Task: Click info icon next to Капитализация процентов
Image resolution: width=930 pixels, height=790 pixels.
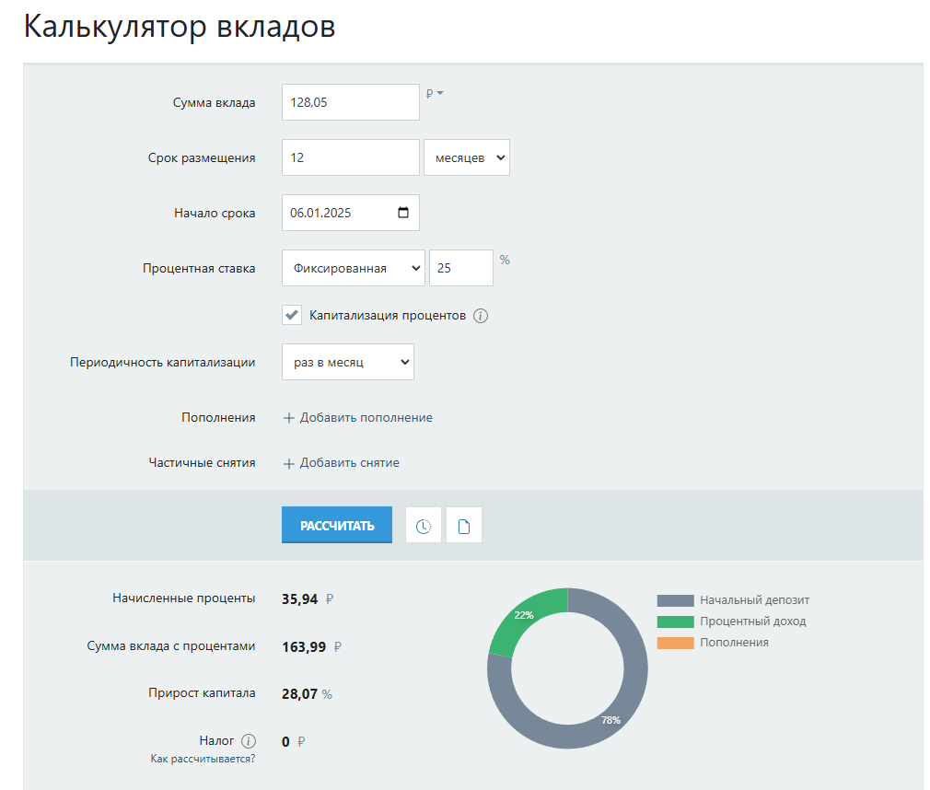Action: click(481, 316)
